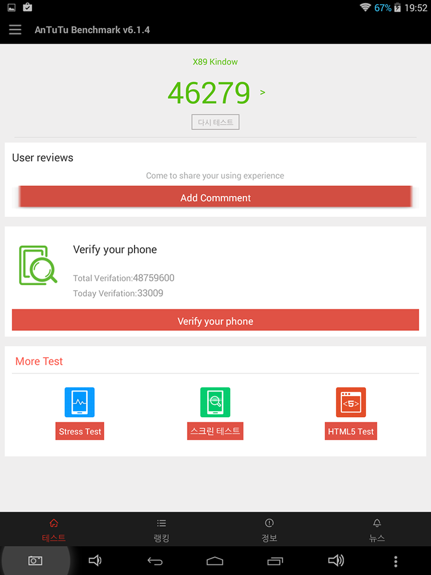Viewport: 431px width, 575px height.
Task: Open the orange HTML5 test icon
Action: pyautogui.click(x=351, y=403)
